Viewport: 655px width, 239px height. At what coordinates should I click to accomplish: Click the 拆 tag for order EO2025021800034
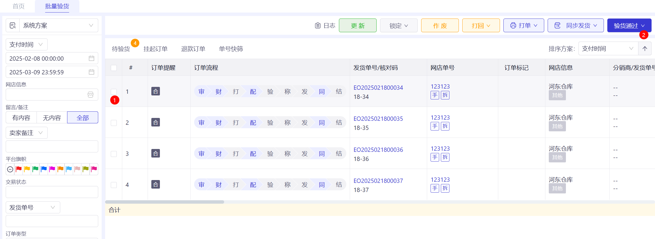445,95
